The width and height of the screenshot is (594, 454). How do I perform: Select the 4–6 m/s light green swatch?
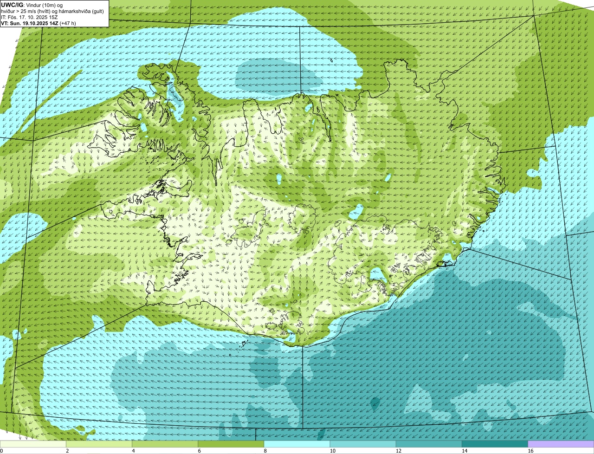click(x=165, y=444)
